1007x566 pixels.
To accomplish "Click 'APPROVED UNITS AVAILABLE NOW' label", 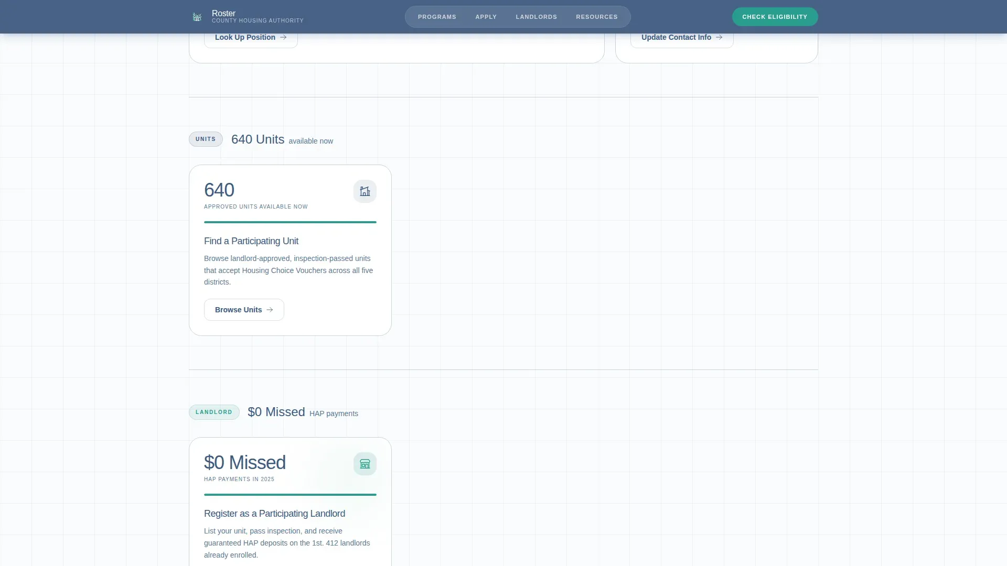I will click(256, 206).
